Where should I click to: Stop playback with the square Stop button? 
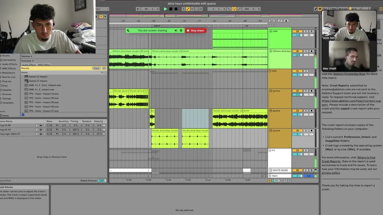coord(171,9)
